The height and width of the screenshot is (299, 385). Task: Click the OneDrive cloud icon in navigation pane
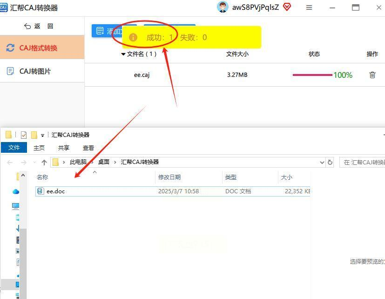16,191
